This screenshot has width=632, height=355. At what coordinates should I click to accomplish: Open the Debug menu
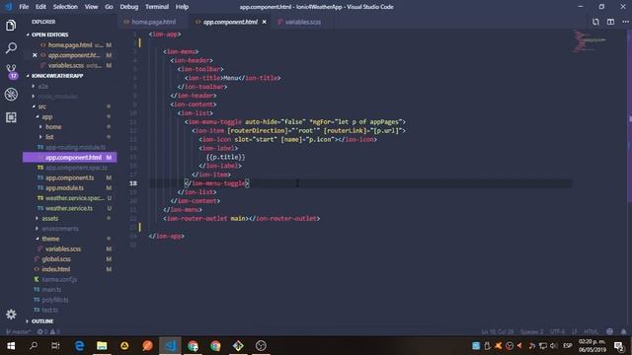click(129, 7)
